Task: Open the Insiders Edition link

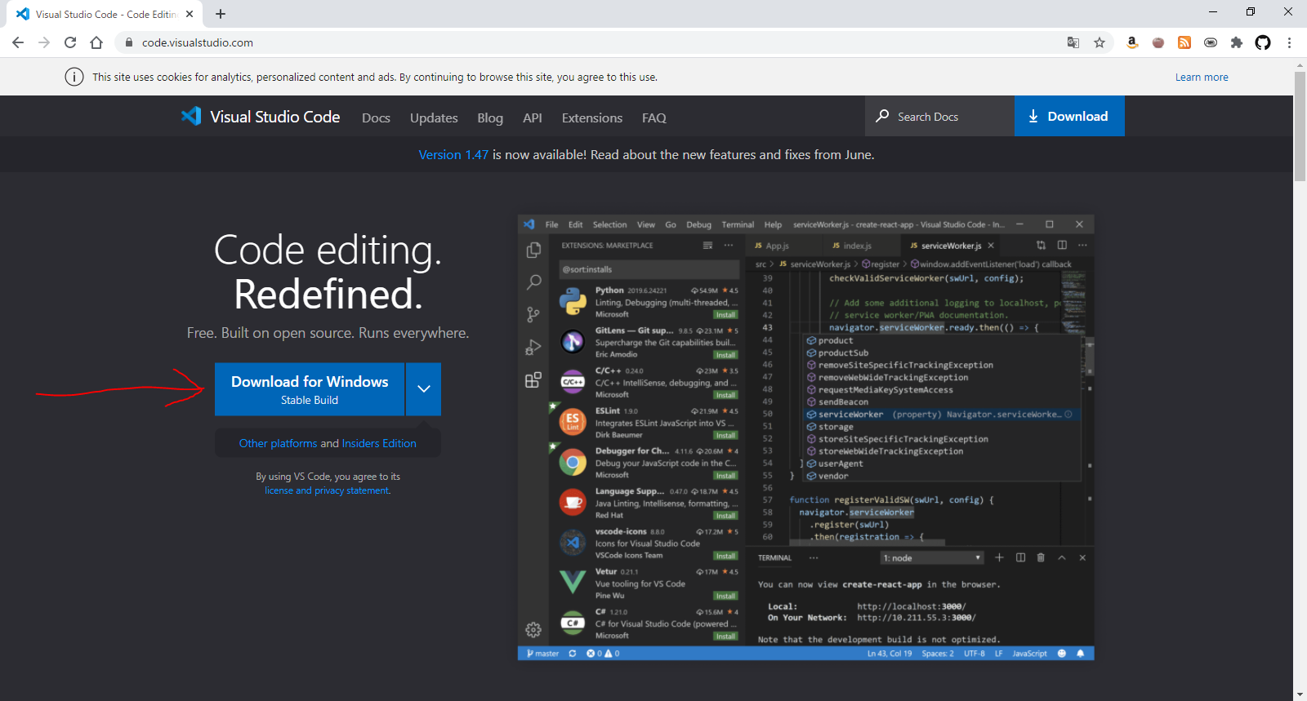Action: (379, 443)
